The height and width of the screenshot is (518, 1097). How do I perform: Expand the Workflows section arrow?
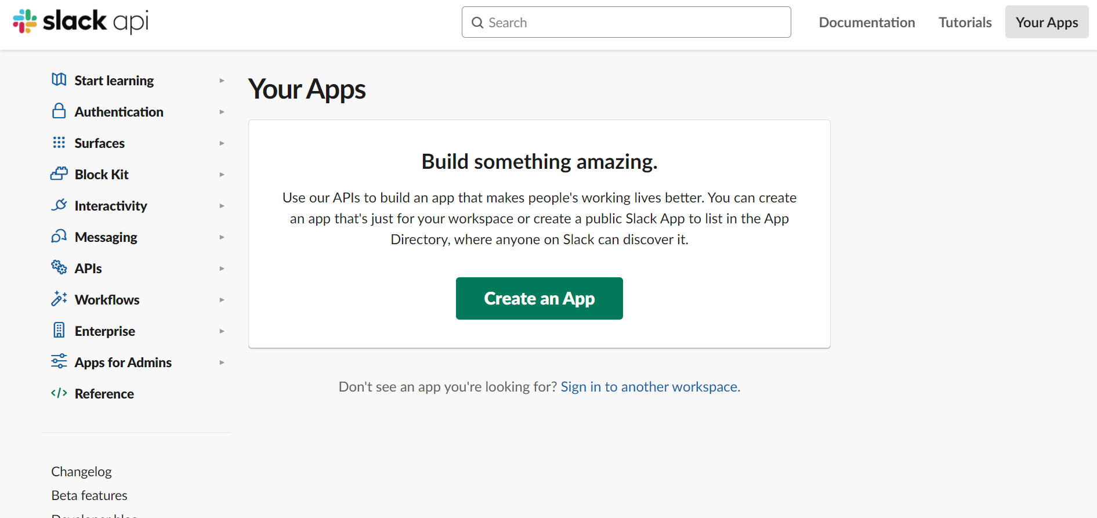pyautogui.click(x=222, y=300)
